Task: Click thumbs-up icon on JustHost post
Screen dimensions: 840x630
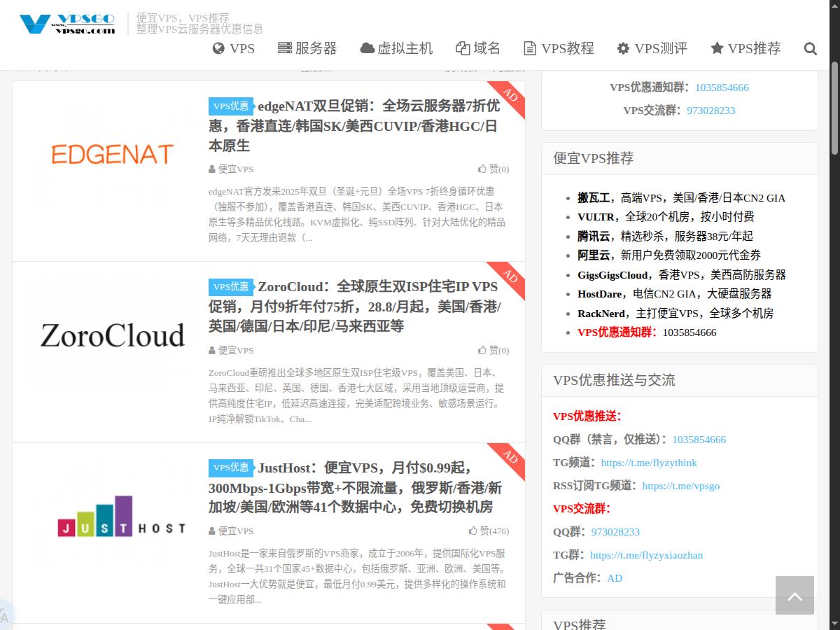Action: (x=474, y=531)
